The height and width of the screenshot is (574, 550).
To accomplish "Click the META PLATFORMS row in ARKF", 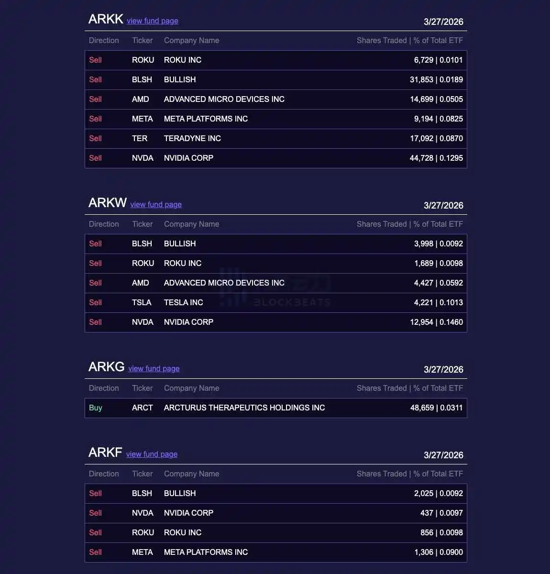I will tap(276, 552).
